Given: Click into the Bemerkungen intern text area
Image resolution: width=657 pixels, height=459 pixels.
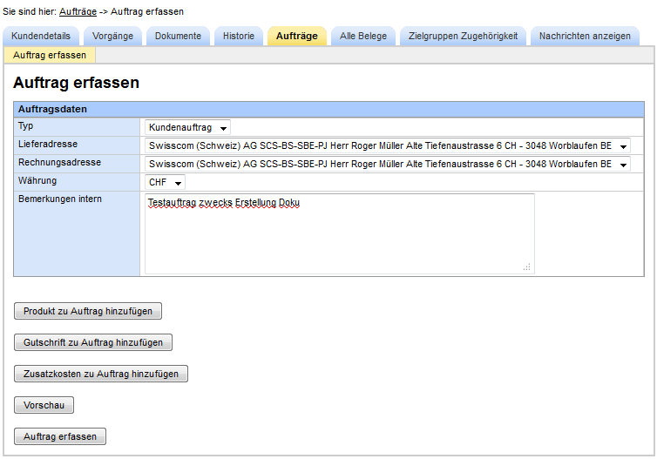Looking at the screenshot, I should (x=340, y=233).
